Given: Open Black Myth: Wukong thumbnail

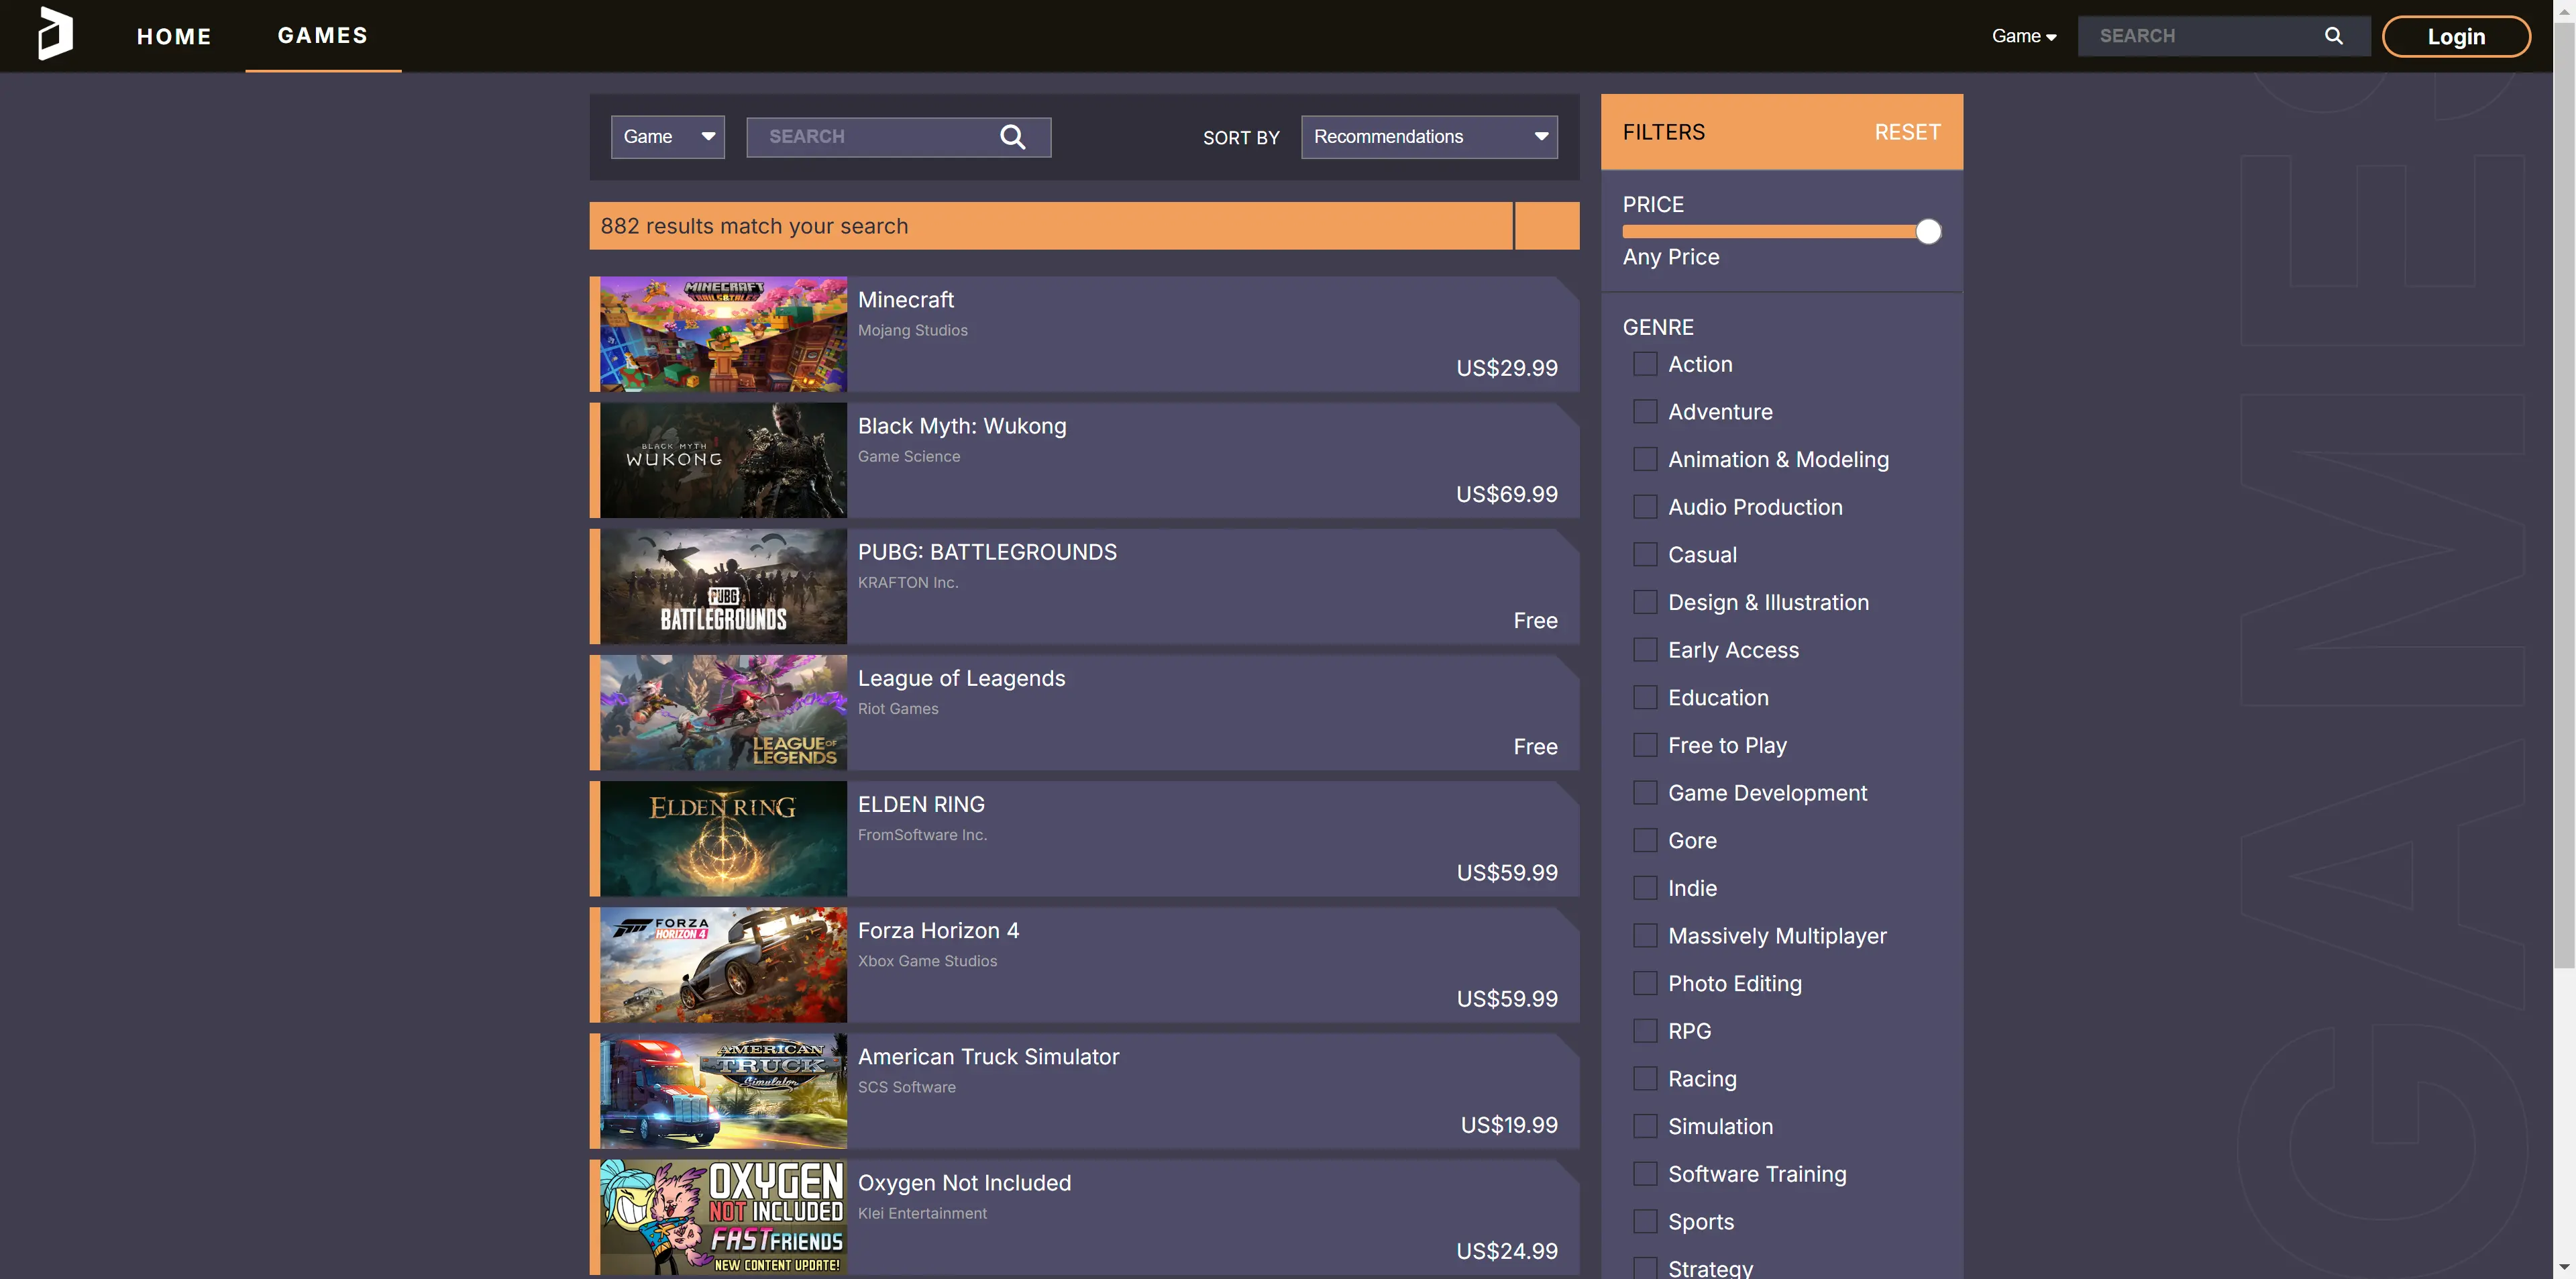Looking at the screenshot, I should click(x=723, y=460).
